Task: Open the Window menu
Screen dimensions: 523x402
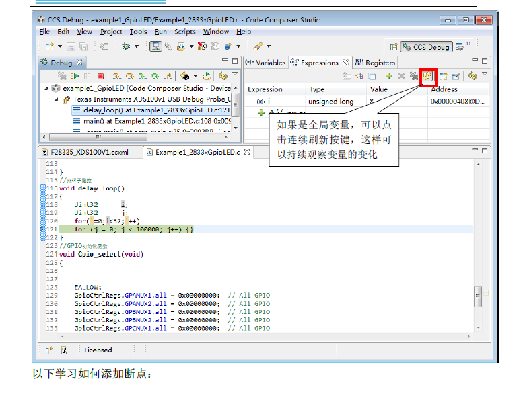Action: [216, 32]
